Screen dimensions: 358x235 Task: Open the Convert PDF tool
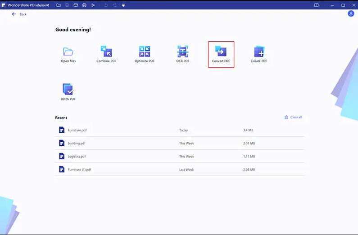pos(221,54)
